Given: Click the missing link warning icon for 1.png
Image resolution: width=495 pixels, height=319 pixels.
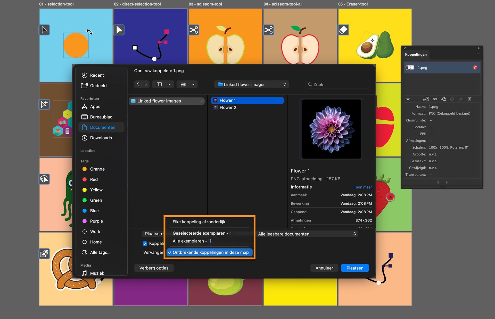Looking at the screenshot, I should (x=475, y=67).
